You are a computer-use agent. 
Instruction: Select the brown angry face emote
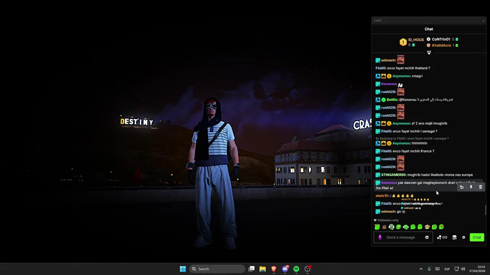tap(384, 227)
